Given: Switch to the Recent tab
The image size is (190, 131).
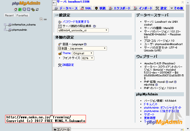Looking at the screenshot, I should [x=9, y=15].
